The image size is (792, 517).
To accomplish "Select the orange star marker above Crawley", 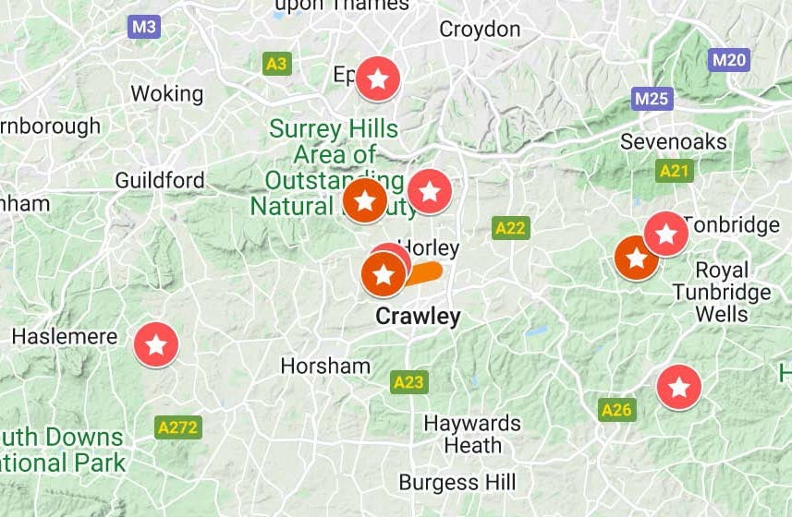I will (x=384, y=275).
